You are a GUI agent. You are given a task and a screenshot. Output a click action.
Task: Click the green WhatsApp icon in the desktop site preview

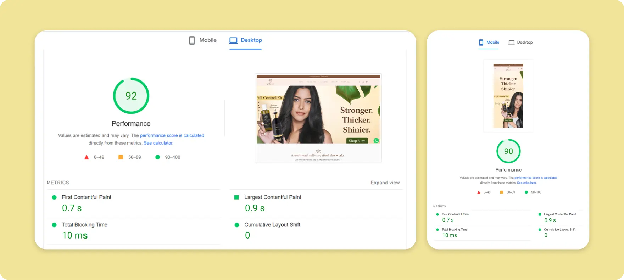376,141
